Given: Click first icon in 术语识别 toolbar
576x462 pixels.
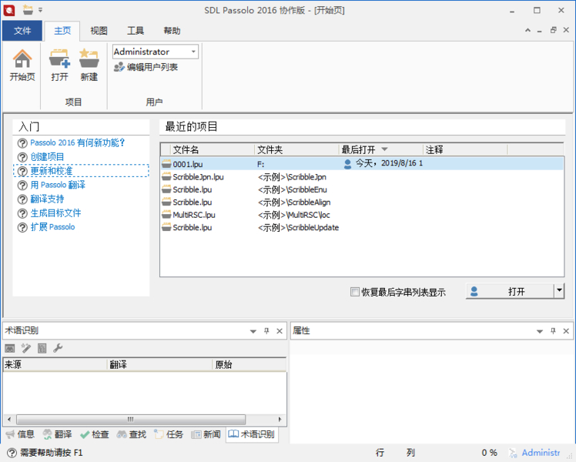Looking at the screenshot, I should (10, 349).
